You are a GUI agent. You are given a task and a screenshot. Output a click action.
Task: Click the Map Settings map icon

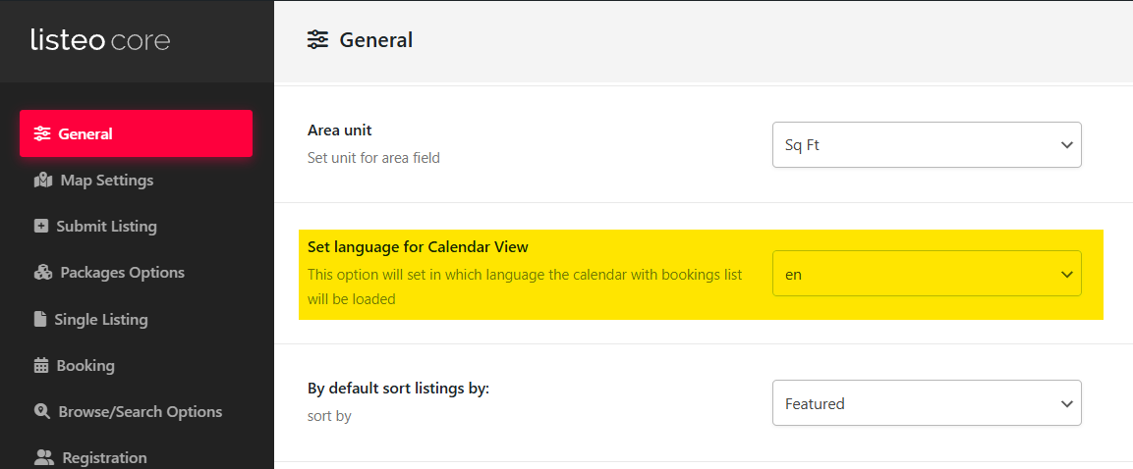[42, 181]
